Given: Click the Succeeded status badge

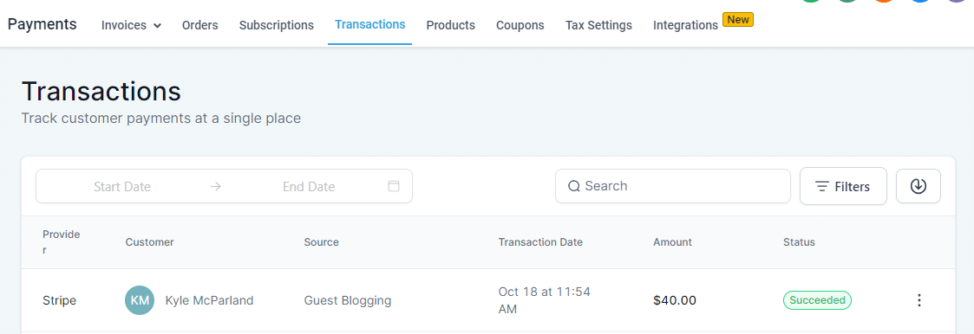Looking at the screenshot, I should click(x=817, y=300).
